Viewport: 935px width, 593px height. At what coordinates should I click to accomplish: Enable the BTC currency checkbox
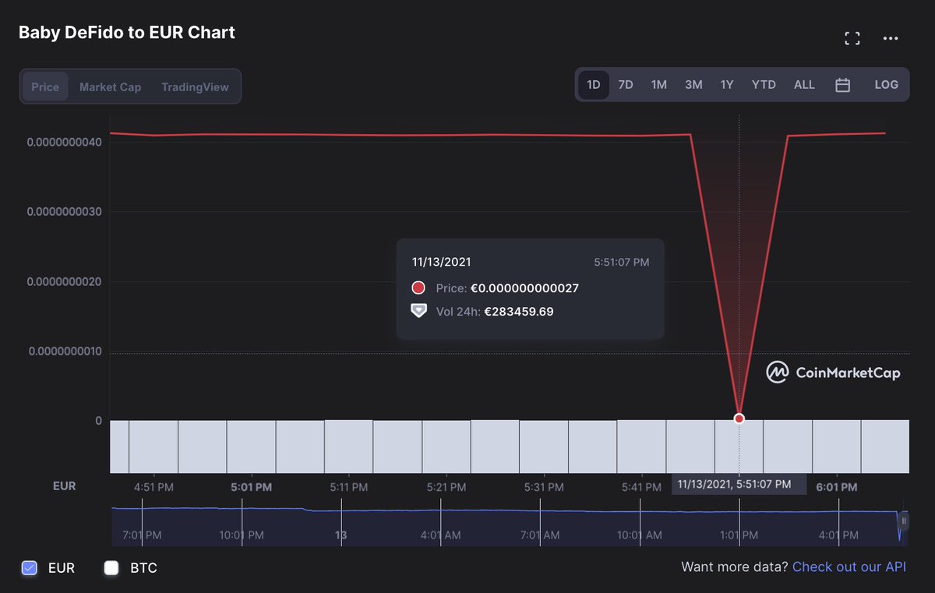coord(111,568)
